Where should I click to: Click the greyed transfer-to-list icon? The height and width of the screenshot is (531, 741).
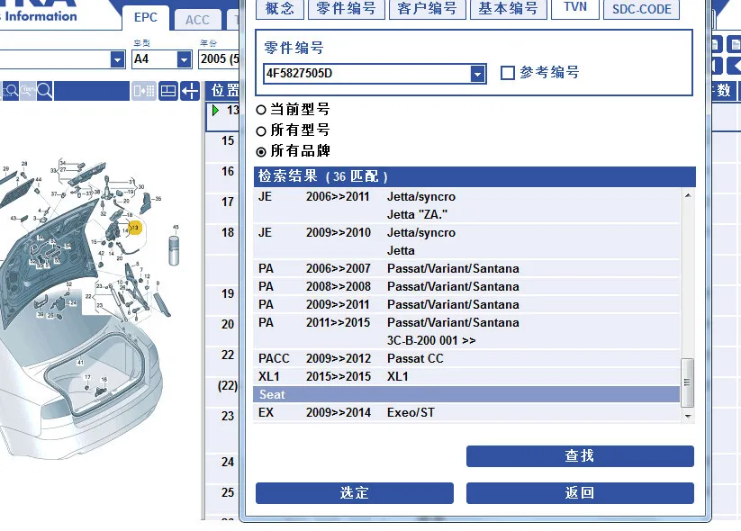click(144, 91)
